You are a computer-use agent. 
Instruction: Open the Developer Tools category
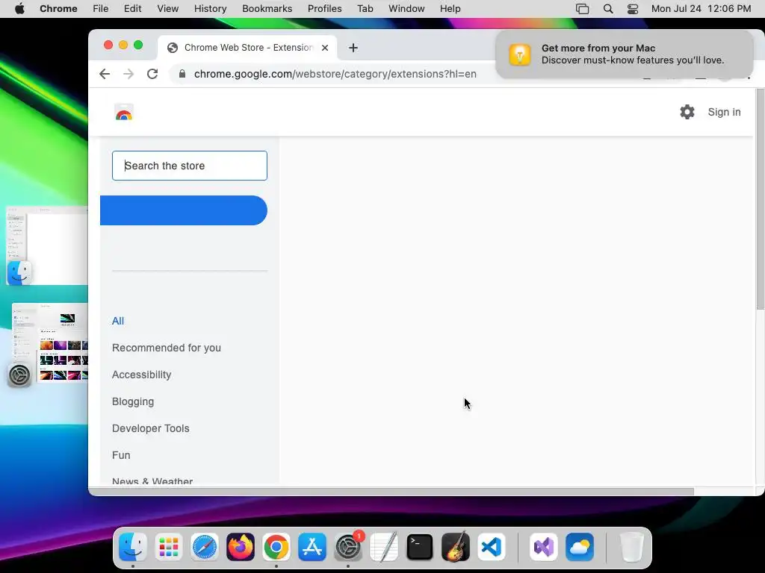click(x=150, y=428)
